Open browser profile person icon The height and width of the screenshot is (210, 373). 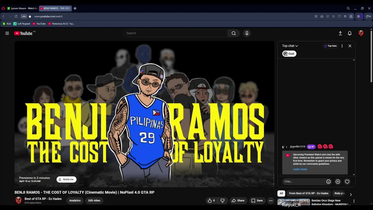[x=351, y=16]
